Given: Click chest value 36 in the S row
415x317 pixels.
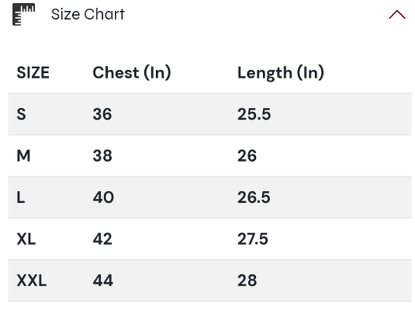Looking at the screenshot, I should click(102, 114).
